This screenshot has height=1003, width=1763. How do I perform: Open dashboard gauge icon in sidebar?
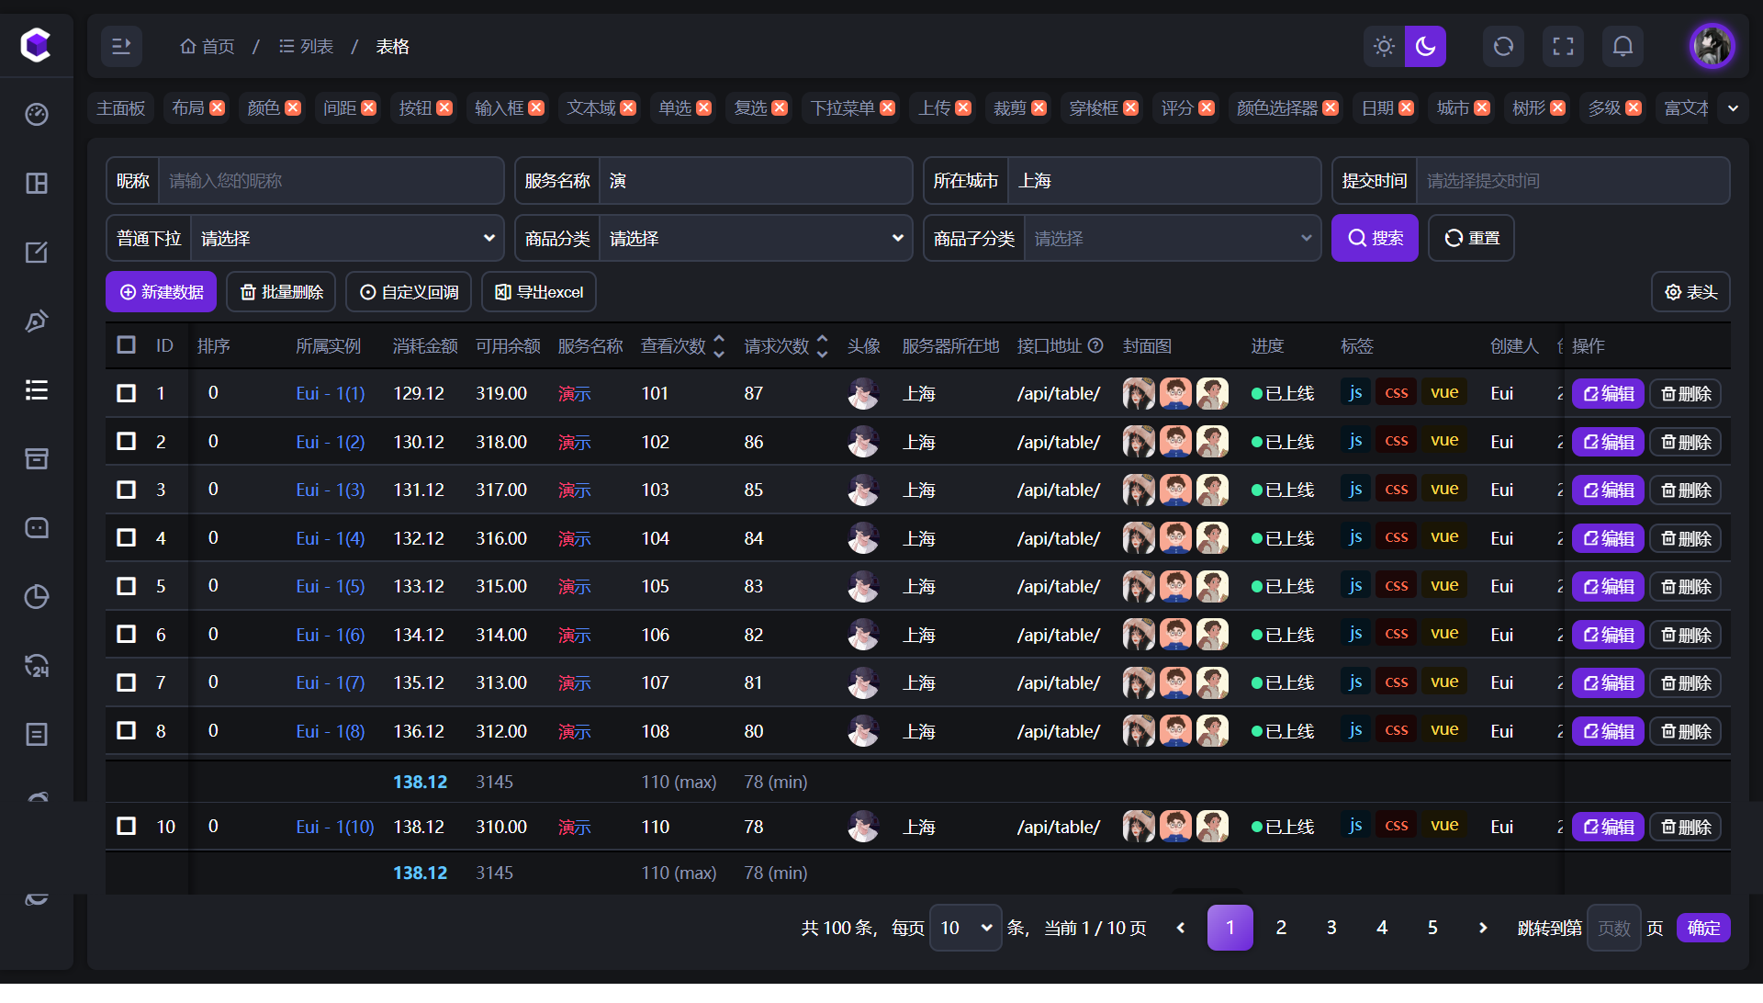click(37, 114)
